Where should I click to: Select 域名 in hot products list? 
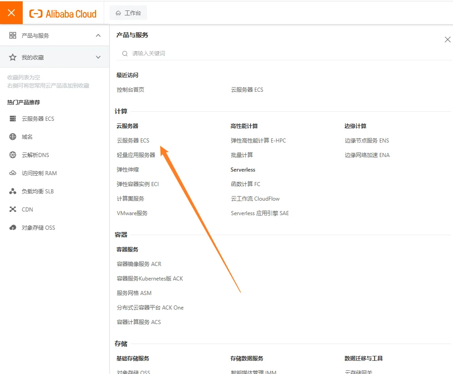27,137
